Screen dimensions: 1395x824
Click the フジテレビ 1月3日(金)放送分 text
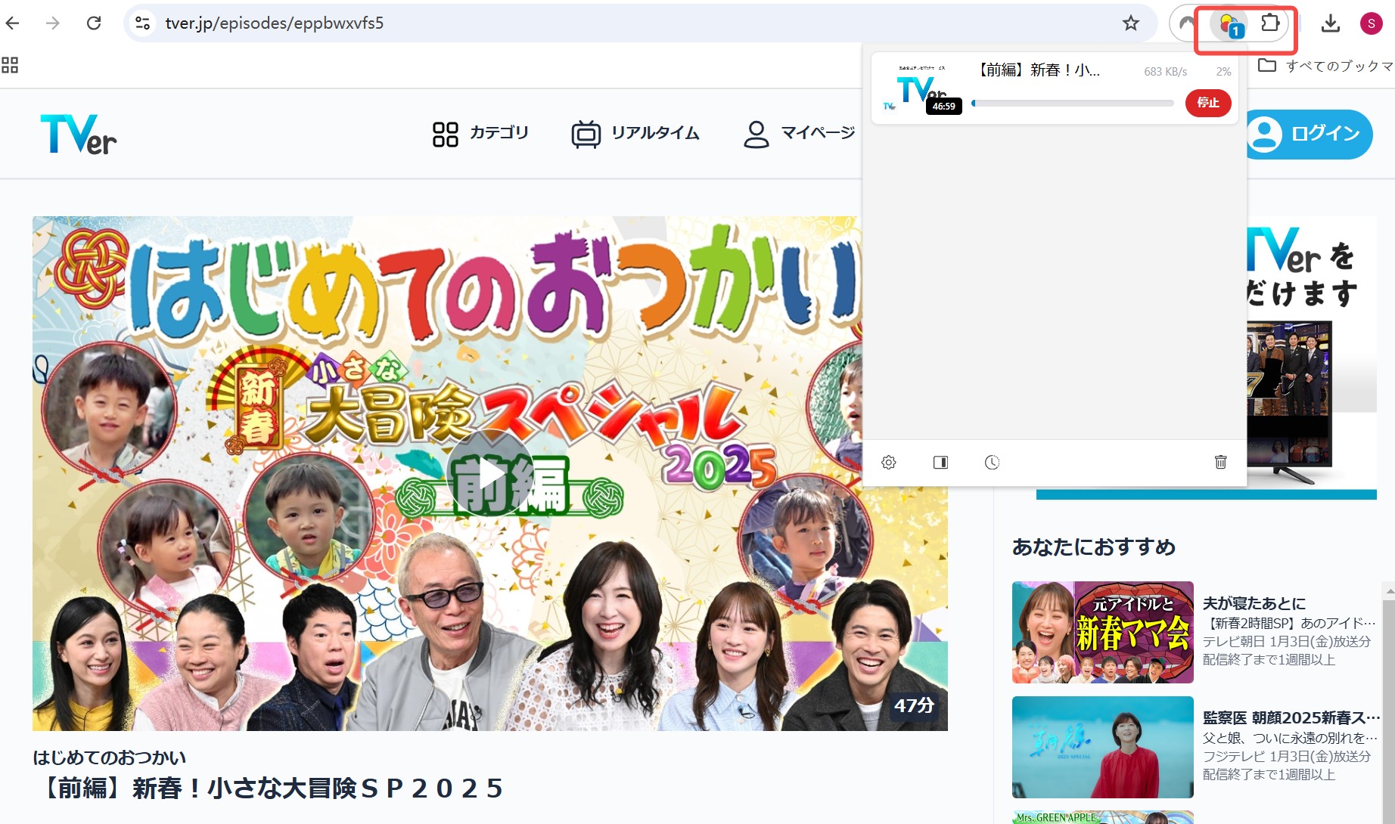(1287, 756)
